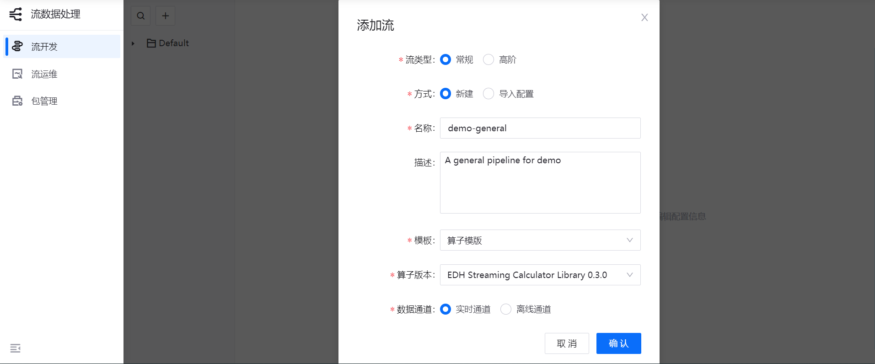875x364 pixels.
Task: Select the 高阶 stream type radio button
Action: point(488,60)
